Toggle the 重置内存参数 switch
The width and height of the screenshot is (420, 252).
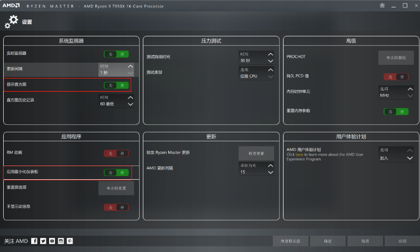click(x=396, y=112)
